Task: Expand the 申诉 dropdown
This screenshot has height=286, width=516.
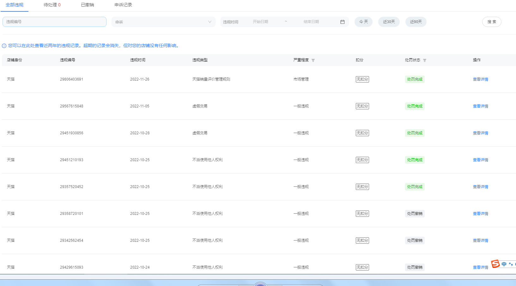Action: (x=163, y=22)
